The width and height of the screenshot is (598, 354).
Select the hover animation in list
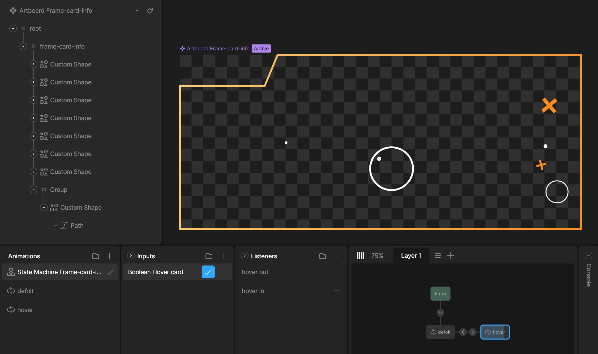[x=25, y=310]
